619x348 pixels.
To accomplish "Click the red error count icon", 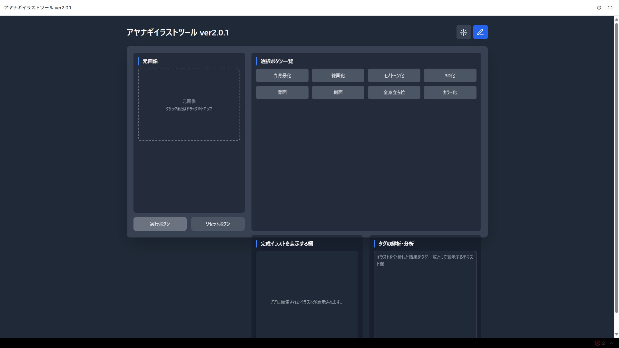I will (x=598, y=343).
